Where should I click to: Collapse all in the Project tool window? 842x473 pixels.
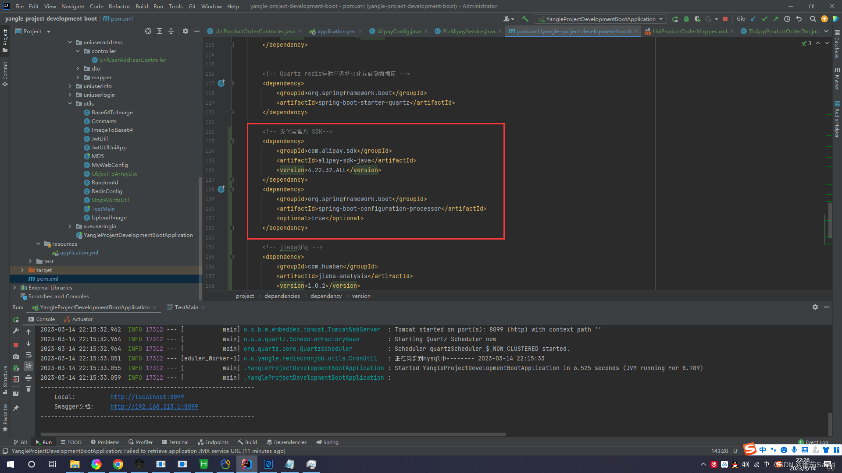pyautogui.click(x=171, y=31)
